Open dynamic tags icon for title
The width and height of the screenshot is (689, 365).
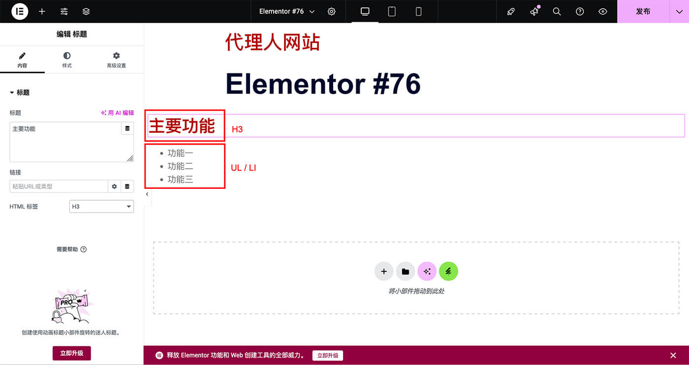coord(127,128)
